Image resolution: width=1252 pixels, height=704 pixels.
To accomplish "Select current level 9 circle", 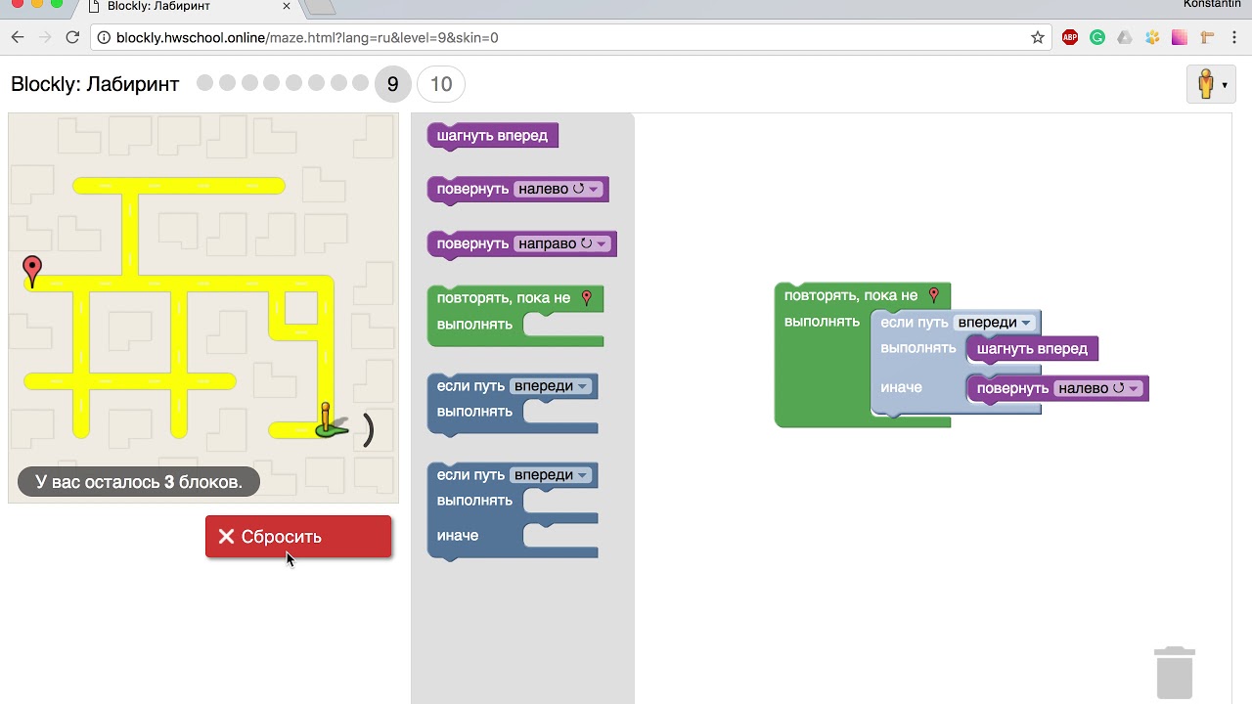I will coord(392,84).
